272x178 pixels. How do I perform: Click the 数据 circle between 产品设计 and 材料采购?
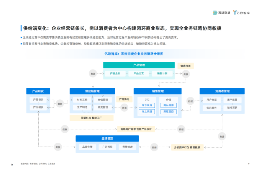tap(60, 104)
